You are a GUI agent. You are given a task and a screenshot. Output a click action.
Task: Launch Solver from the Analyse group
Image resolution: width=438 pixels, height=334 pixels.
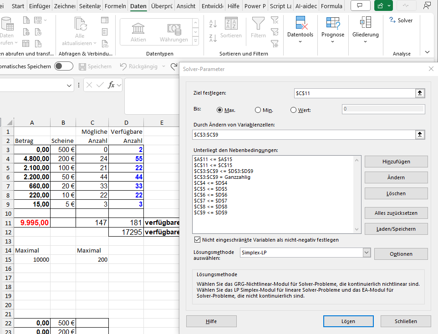coord(401,20)
